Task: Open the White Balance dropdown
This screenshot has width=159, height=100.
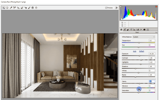Action: (x=144, y=37)
